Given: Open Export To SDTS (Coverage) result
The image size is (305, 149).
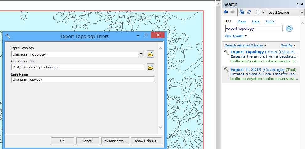Looking at the screenshot, I should (263, 69).
